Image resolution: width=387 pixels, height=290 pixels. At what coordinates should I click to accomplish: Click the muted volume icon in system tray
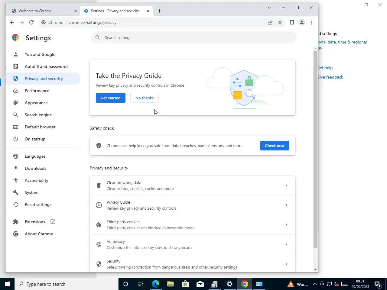(336, 284)
